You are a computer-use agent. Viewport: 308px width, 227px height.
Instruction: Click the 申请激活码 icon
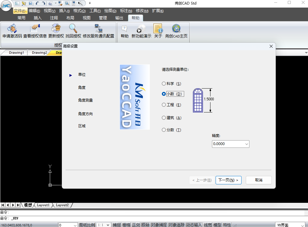[x=12, y=29]
